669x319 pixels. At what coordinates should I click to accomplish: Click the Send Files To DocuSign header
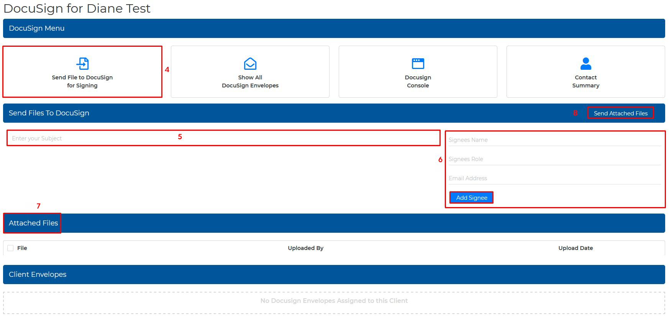334,113
